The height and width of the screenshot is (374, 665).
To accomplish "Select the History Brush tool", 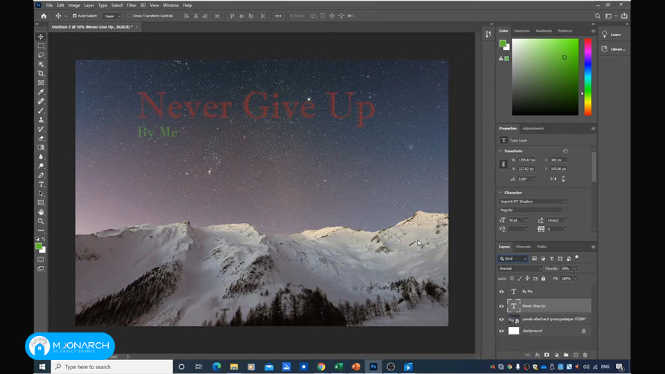I will pyautogui.click(x=41, y=129).
